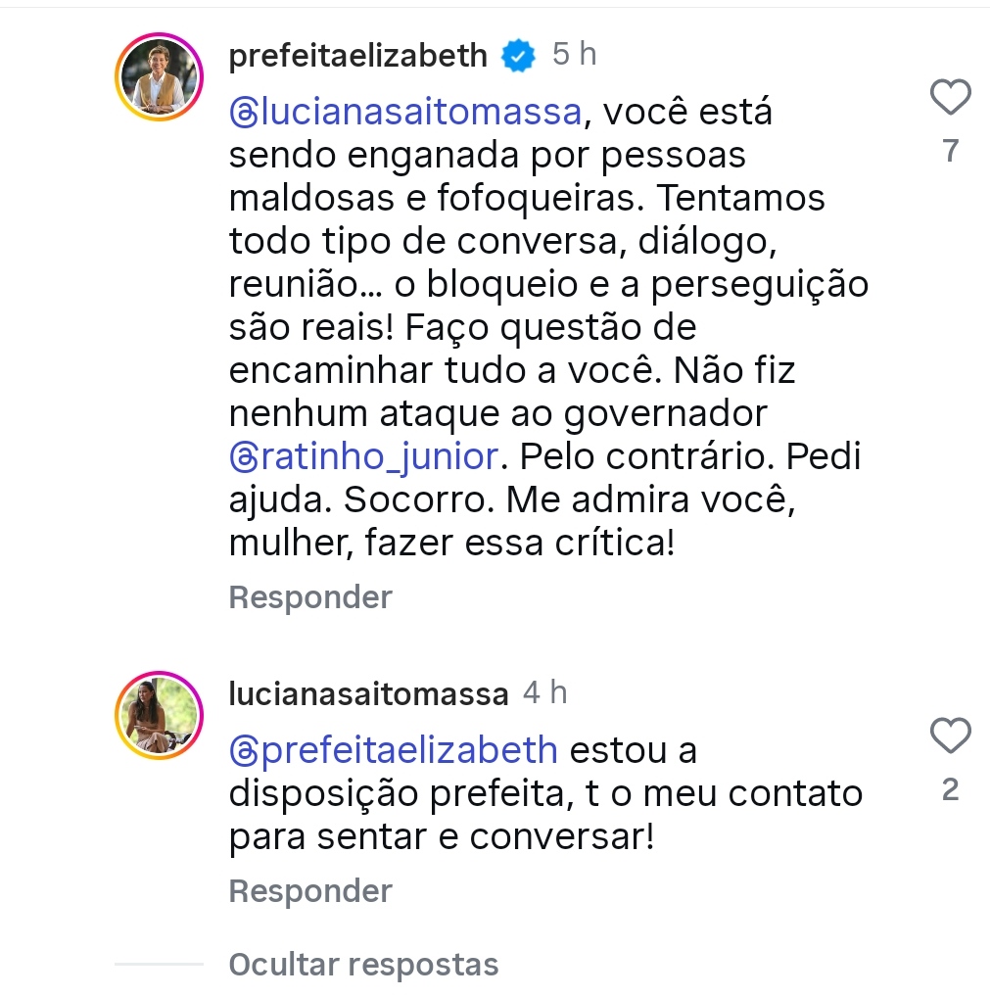The width and height of the screenshot is (990, 997).
Task: Tap the prefeitaelizabeth username at the top
Action: tap(357, 56)
